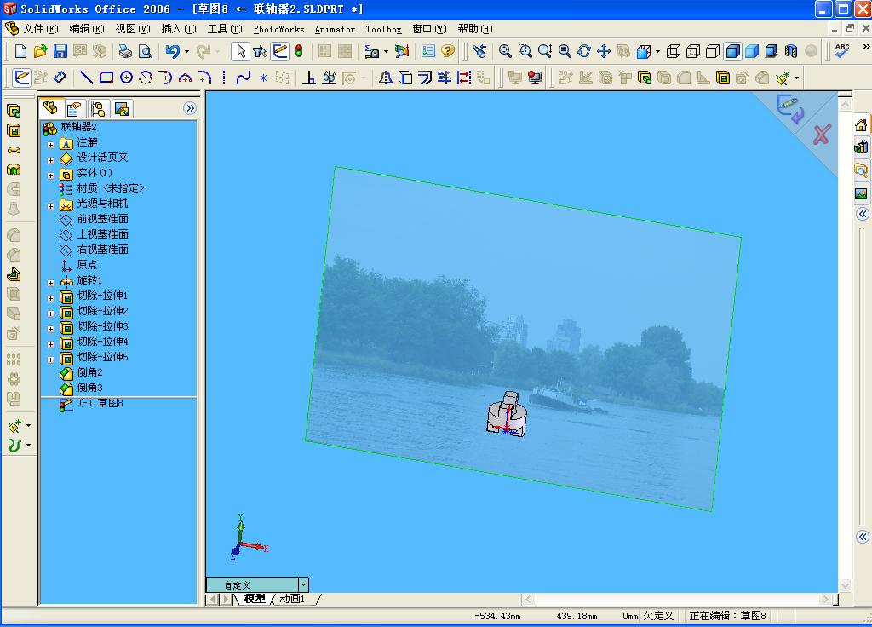Save the part with the diskette icon
The width and height of the screenshot is (872, 627).
click(60, 51)
